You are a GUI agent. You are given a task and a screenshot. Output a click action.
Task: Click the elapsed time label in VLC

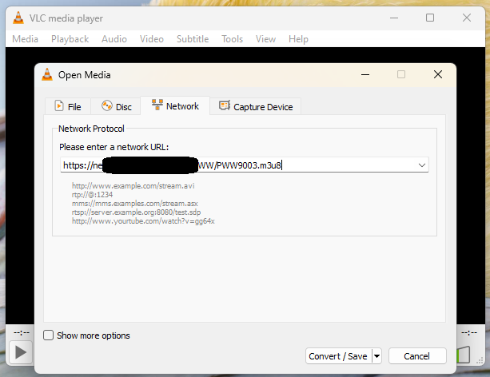click(x=22, y=332)
